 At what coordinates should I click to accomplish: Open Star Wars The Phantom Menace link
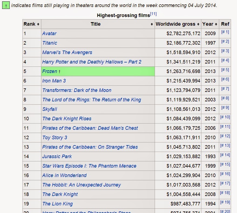point(89,166)
